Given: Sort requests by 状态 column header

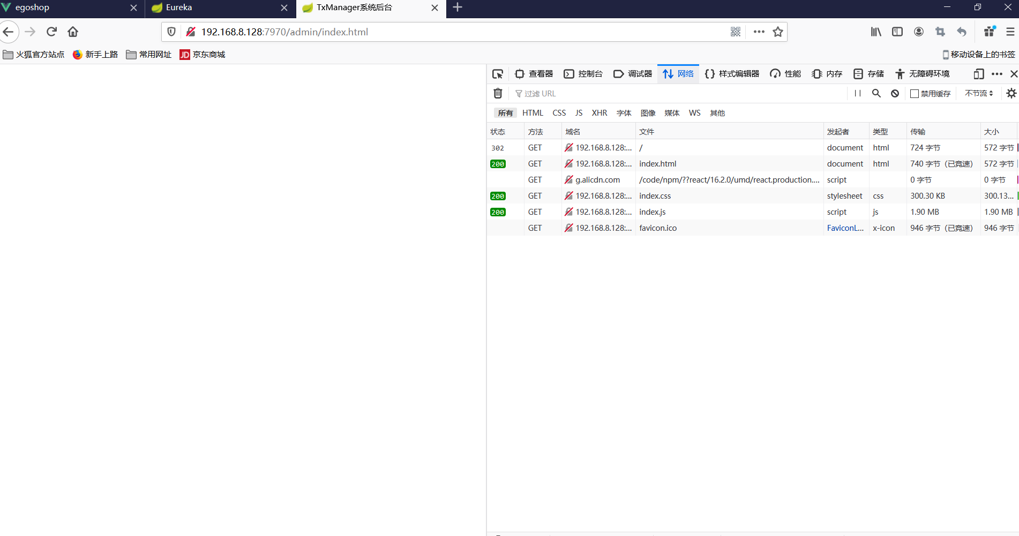Looking at the screenshot, I should (x=505, y=132).
